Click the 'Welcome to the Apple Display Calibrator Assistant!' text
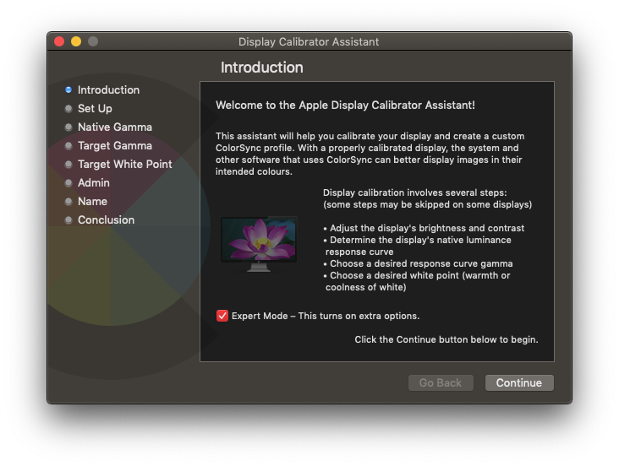The width and height of the screenshot is (619, 466). click(345, 106)
